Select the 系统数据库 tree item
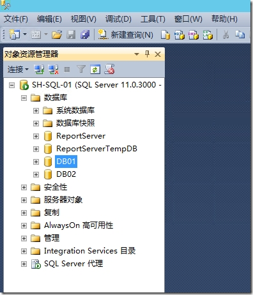 pyautogui.click(x=75, y=110)
